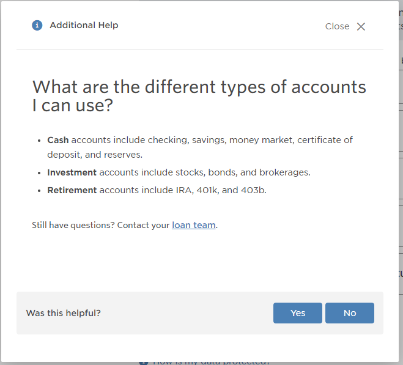Click the Was this helpful? label
Viewport: 403px width, 365px height.
click(x=63, y=313)
